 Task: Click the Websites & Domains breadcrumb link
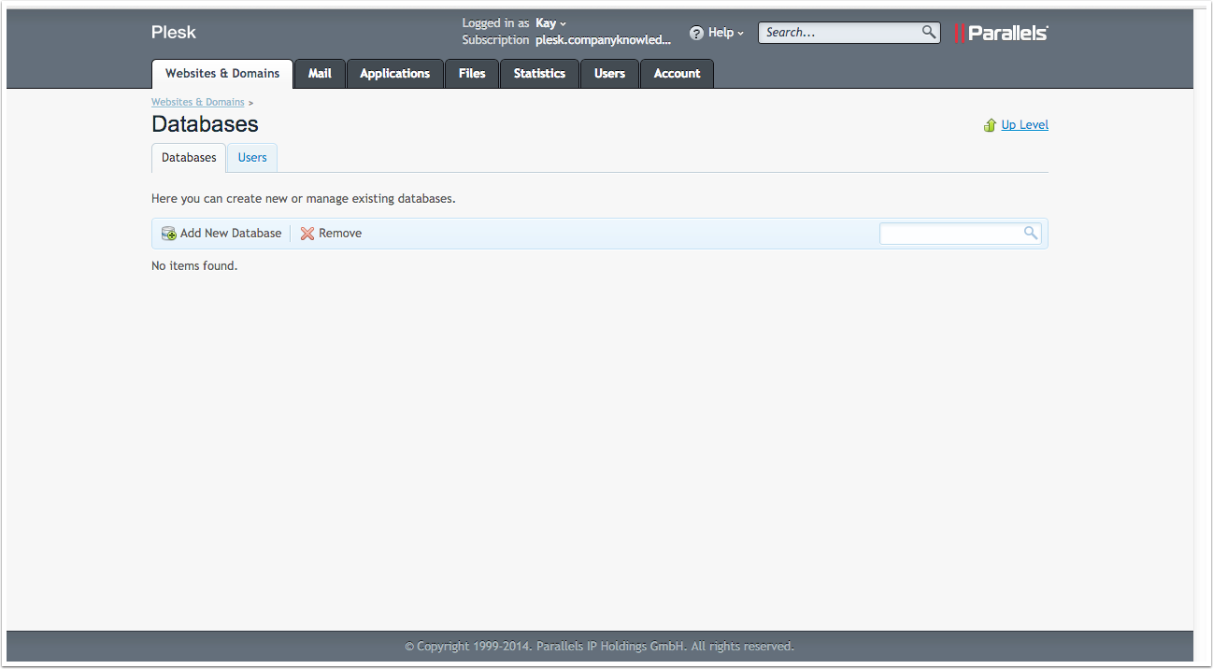(198, 102)
